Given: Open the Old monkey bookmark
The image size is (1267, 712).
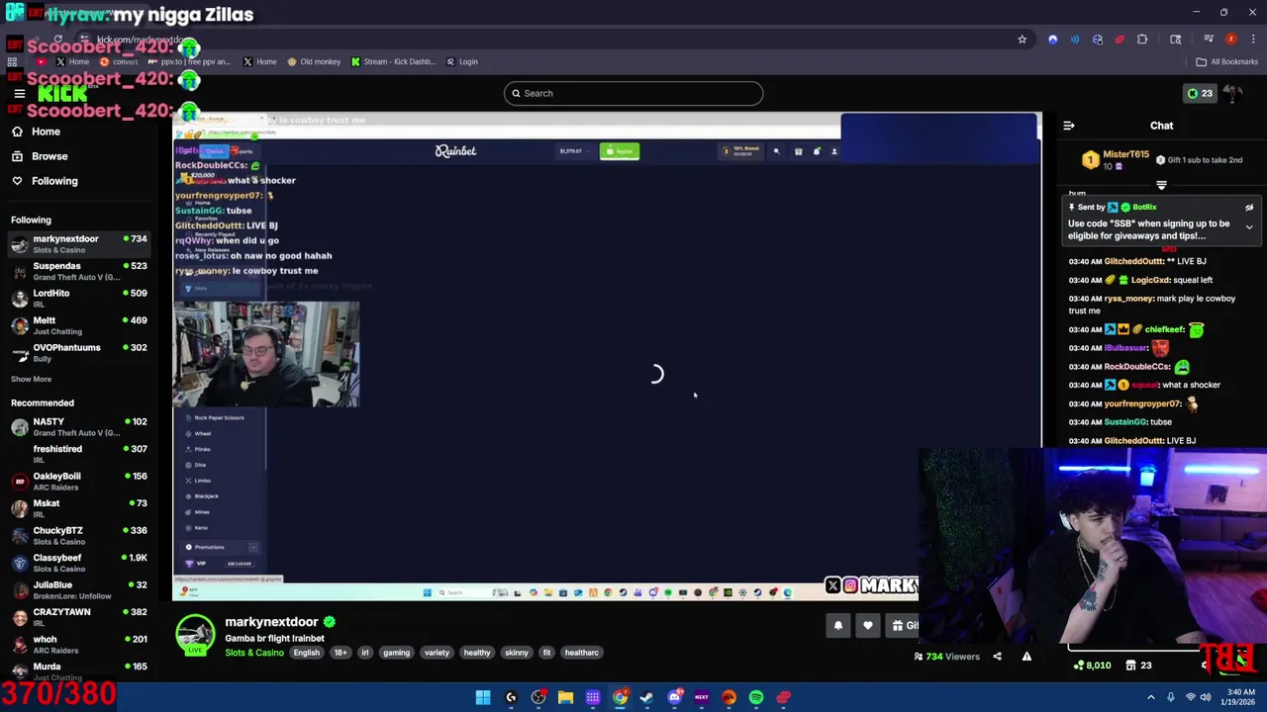Looking at the screenshot, I should coord(314,61).
